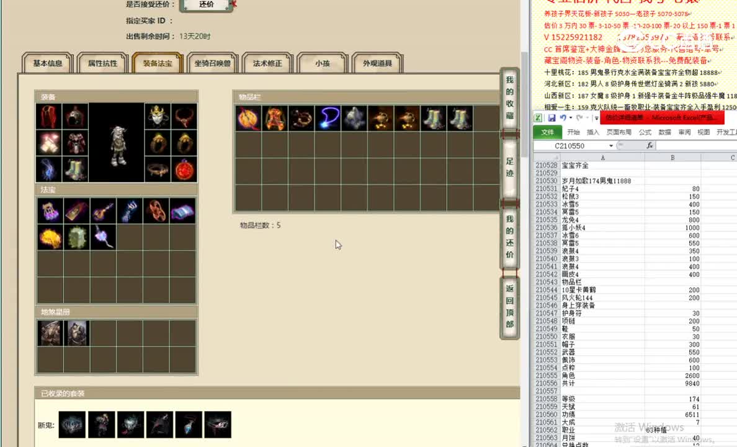Image resolution: width=737 pixels, height=447 pixels.
Task: Switch to the 小孩 tab
Action: pos(323,63)
